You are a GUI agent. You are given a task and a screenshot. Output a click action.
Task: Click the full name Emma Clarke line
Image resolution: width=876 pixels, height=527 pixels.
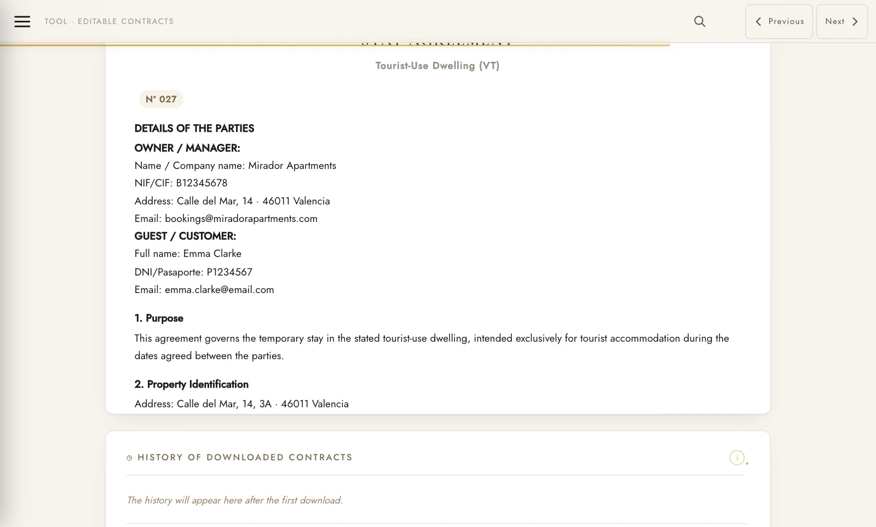[188, 254]
